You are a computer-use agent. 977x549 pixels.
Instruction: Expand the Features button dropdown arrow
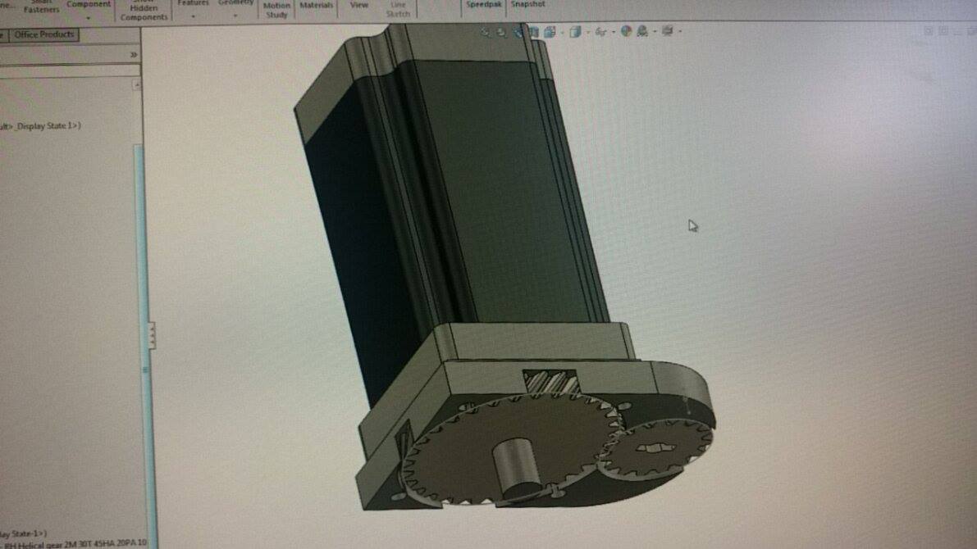point(193,16)
